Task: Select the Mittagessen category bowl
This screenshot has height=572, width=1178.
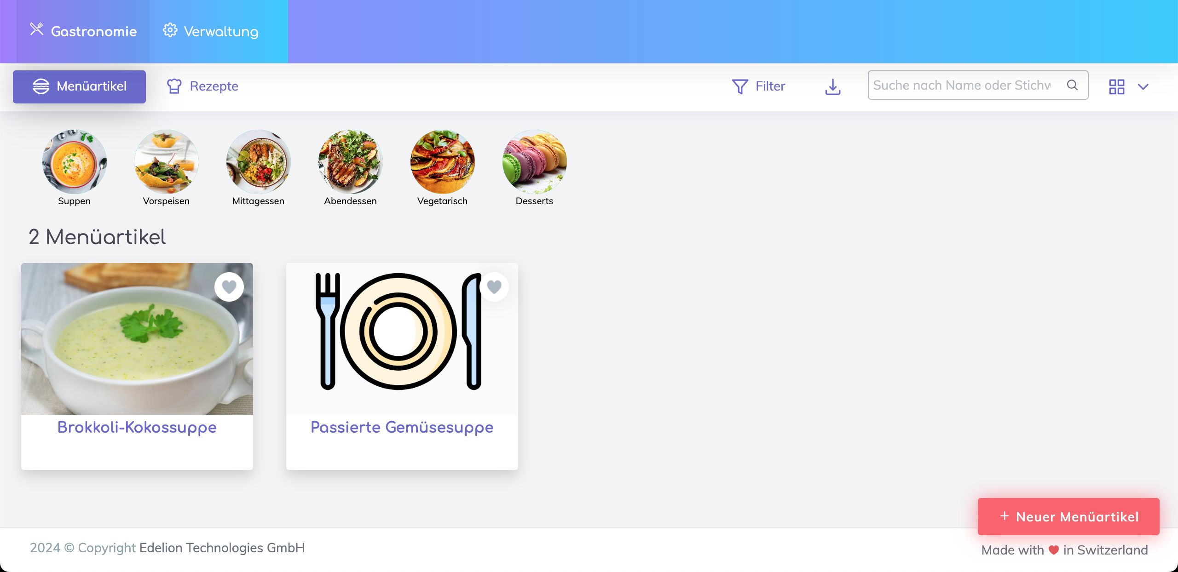Action: tap(259, 161)
